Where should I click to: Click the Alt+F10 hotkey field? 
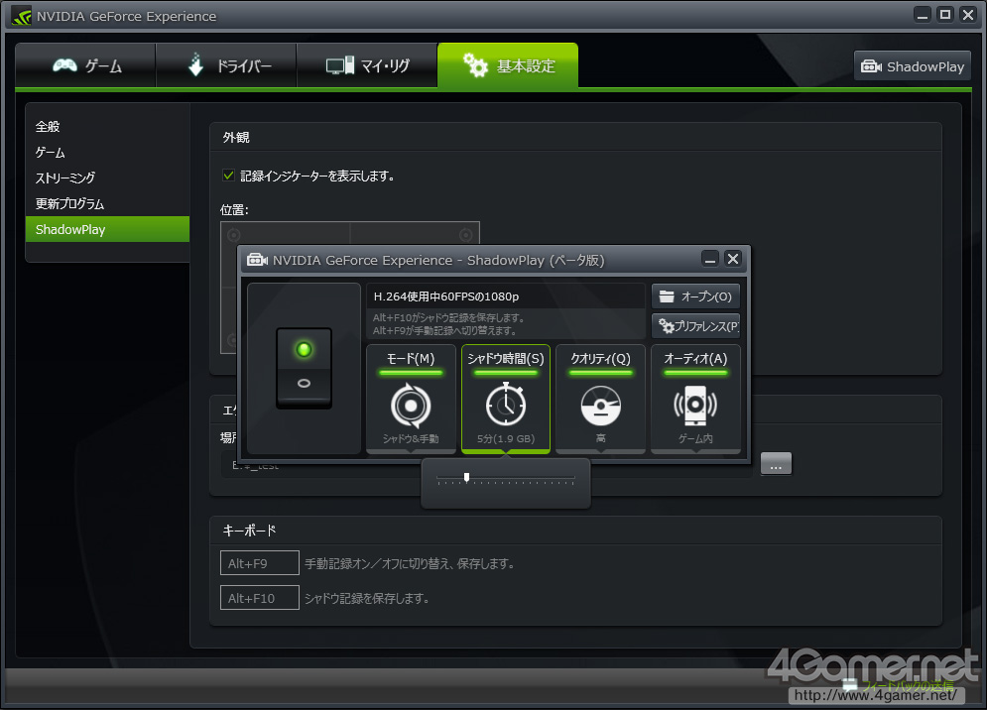coord(259,597)
